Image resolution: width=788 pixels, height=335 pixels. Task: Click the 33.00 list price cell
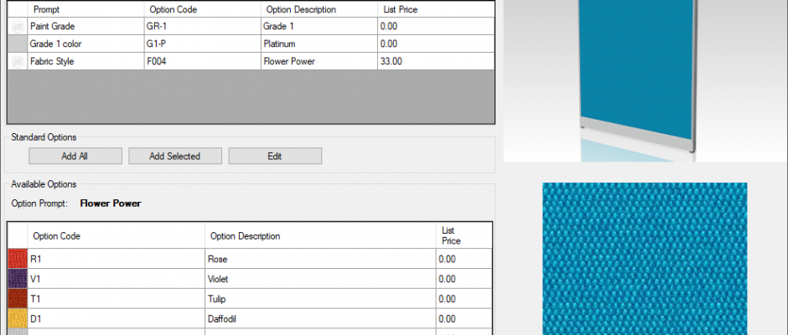click(436, 61)
